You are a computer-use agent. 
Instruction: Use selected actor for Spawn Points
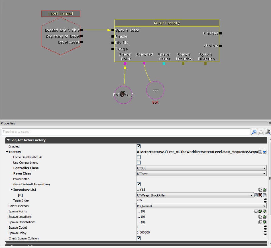(265, 212)
